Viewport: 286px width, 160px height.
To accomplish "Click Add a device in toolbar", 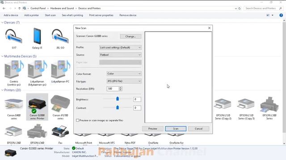I will click(x=11, y=15).
